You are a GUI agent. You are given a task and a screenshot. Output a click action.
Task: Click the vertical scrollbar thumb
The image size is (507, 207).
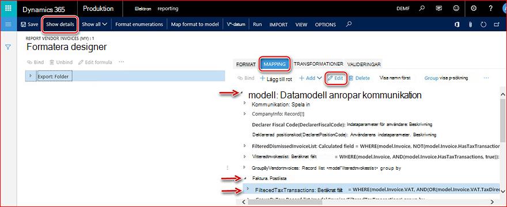click(x=503, y=120)
